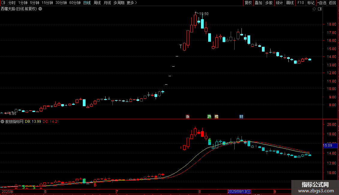
Task: Switch to 分时 intraday view
Action: [x=12, y=3]
